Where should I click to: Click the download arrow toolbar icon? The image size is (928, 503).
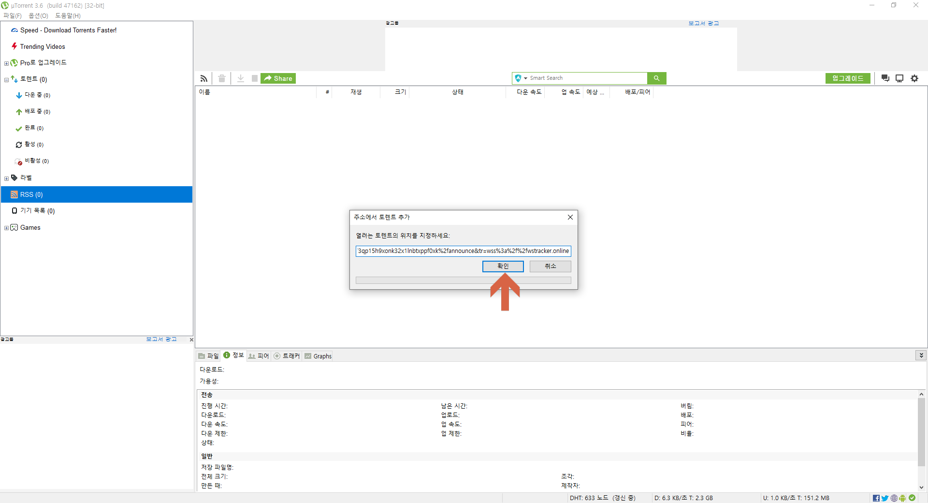click(241, 78)
